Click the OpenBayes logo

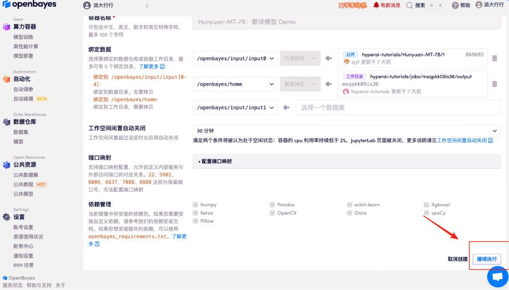point(28,5)
